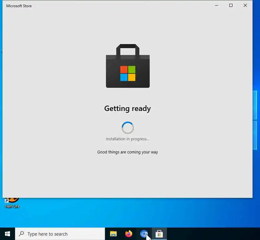Viewport: 260px width, 240px height.
Task: Click the "Getting ready" heading
Action: [x=127, y=109]
